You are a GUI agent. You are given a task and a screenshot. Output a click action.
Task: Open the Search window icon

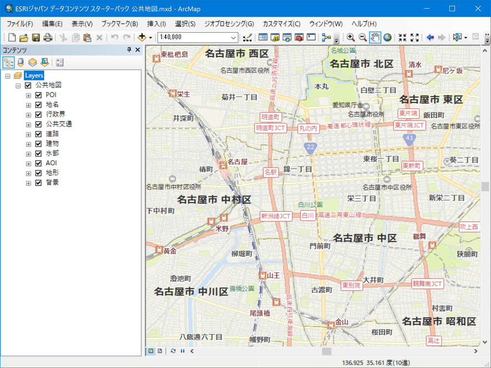click(x=287, y=37)
